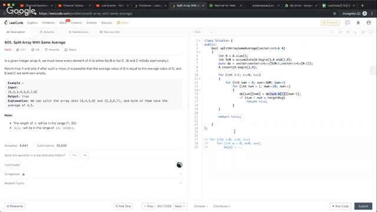Image resolution: width=377 pixels, height=212 pixels.
Task: Open a new browser tab with plus
Action: click(362, 5)
